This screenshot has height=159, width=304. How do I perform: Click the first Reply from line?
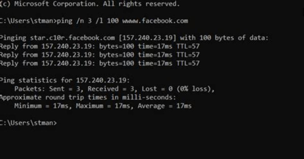100,46
